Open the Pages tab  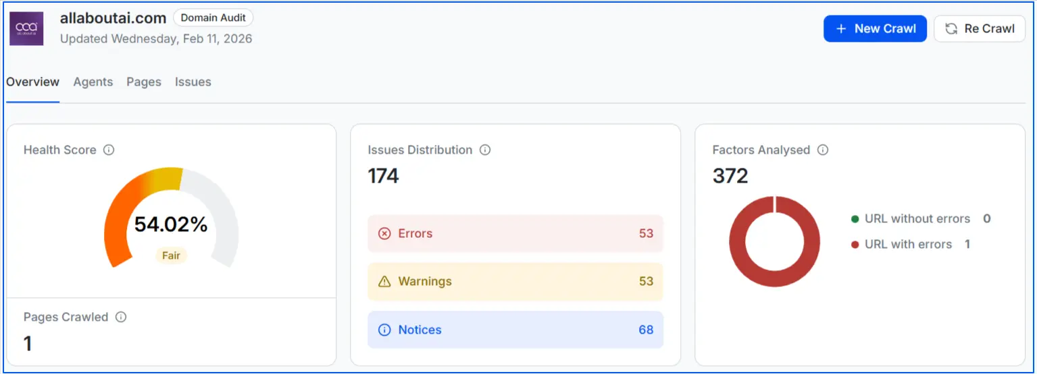(x=144, y=82)
